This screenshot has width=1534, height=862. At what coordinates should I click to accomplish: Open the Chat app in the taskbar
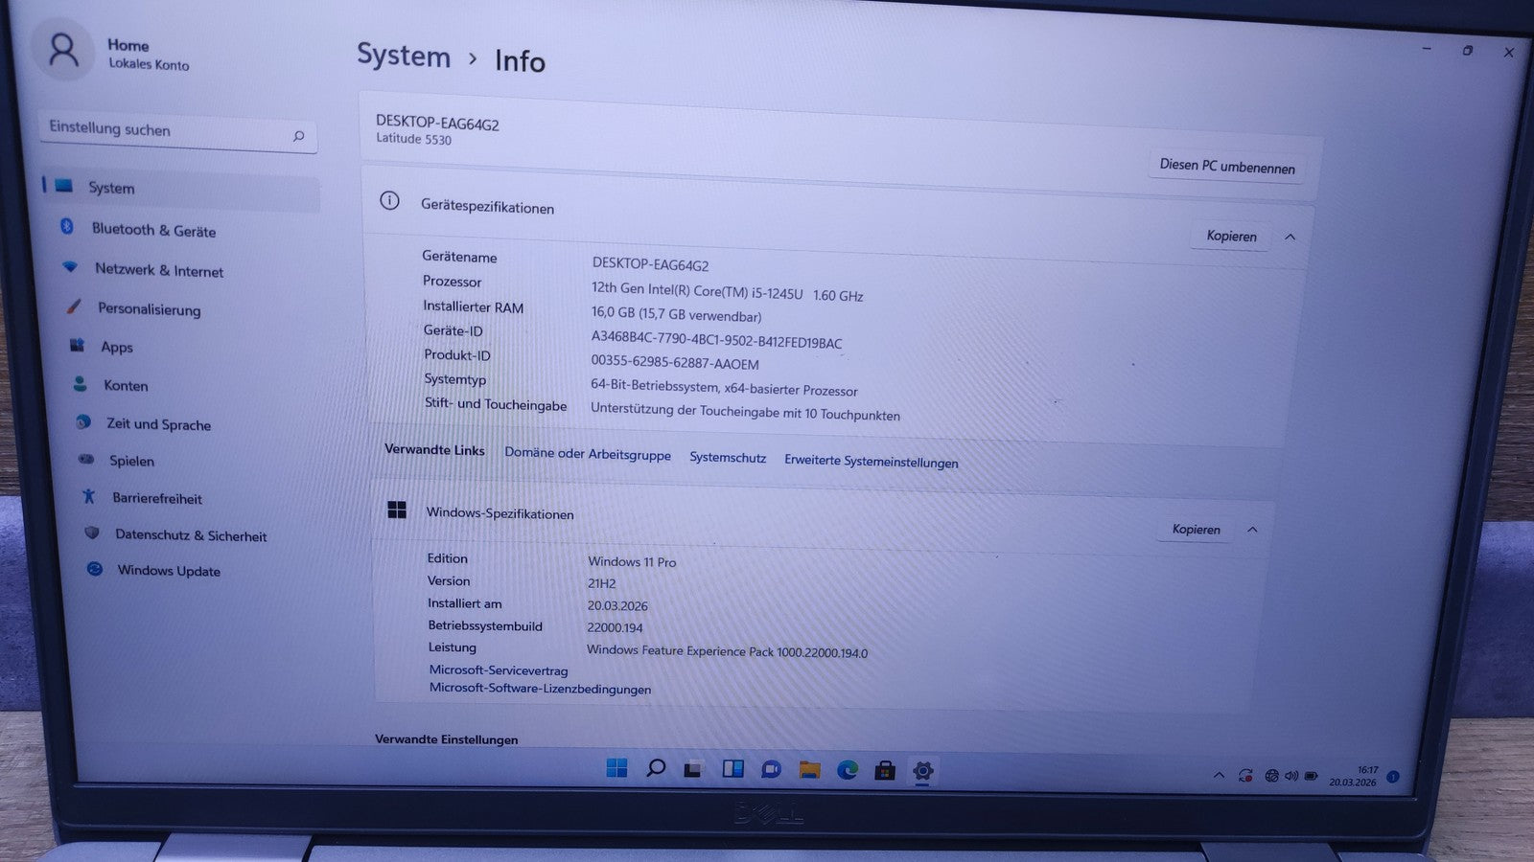771,769
